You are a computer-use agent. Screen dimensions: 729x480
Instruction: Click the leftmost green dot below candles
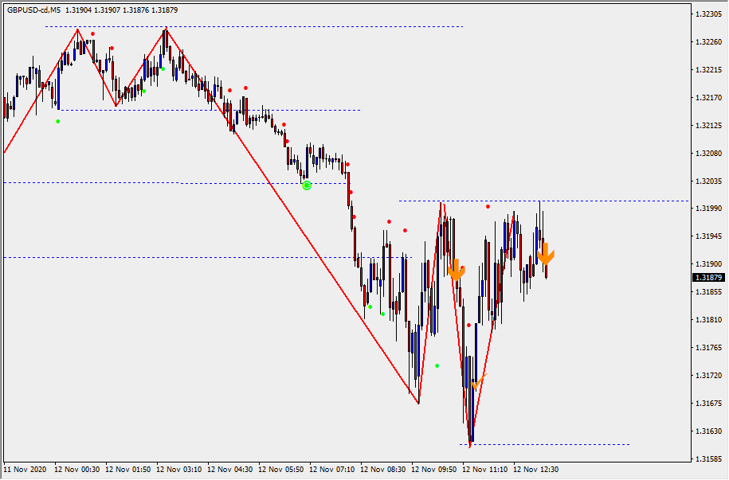click(x=57, y=121)
